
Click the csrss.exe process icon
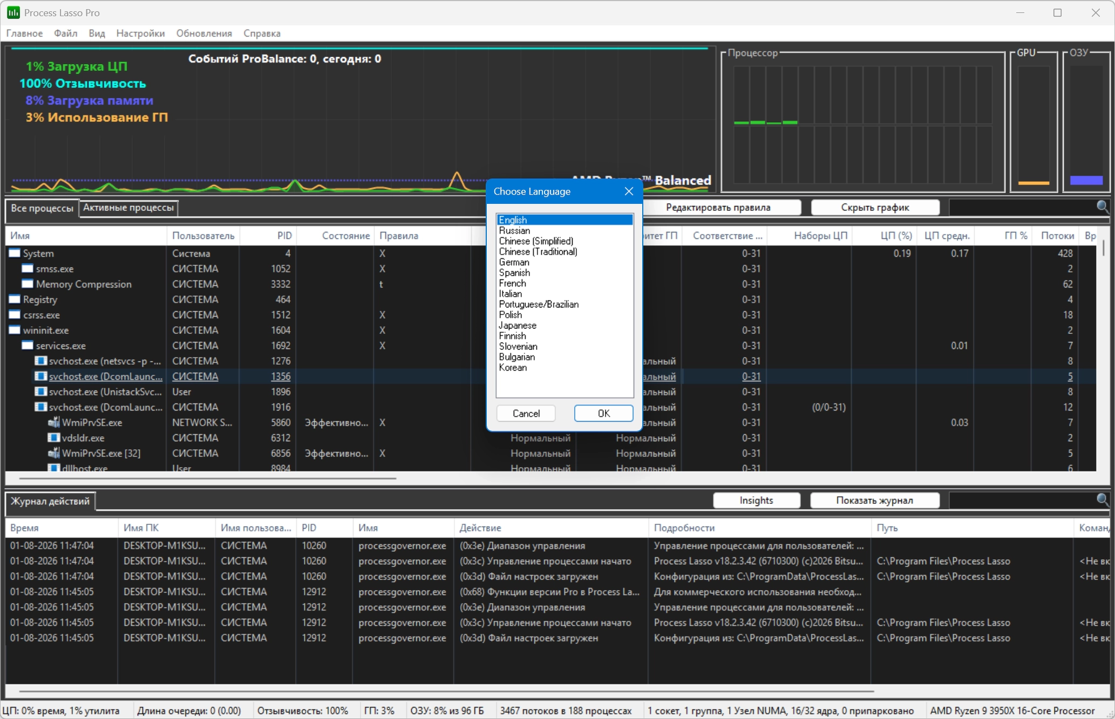click(15, 314)
